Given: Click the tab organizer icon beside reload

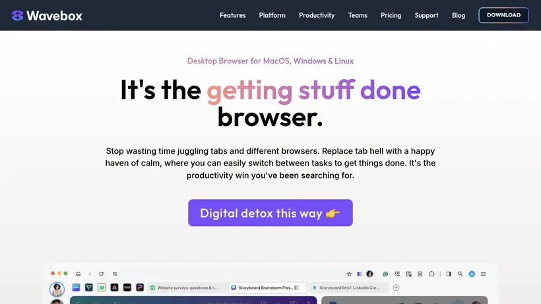Looking at the screenshot, I should (115, 274).
